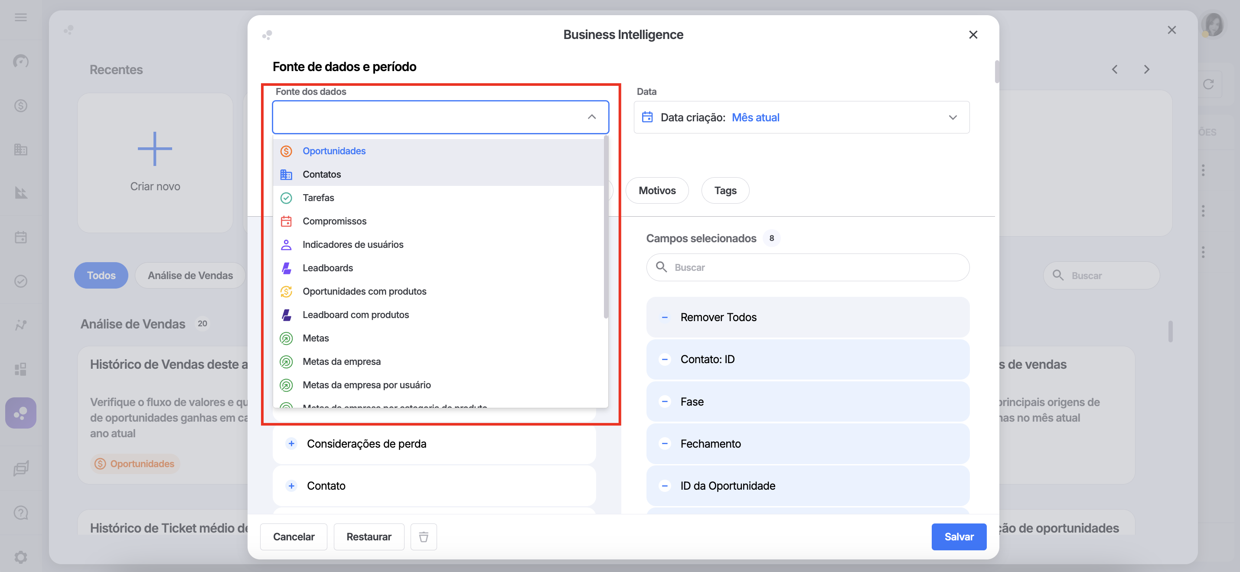Choose Metas da empresa option
Viewport: 1240px width, 572px height.
tap(438, 362)
